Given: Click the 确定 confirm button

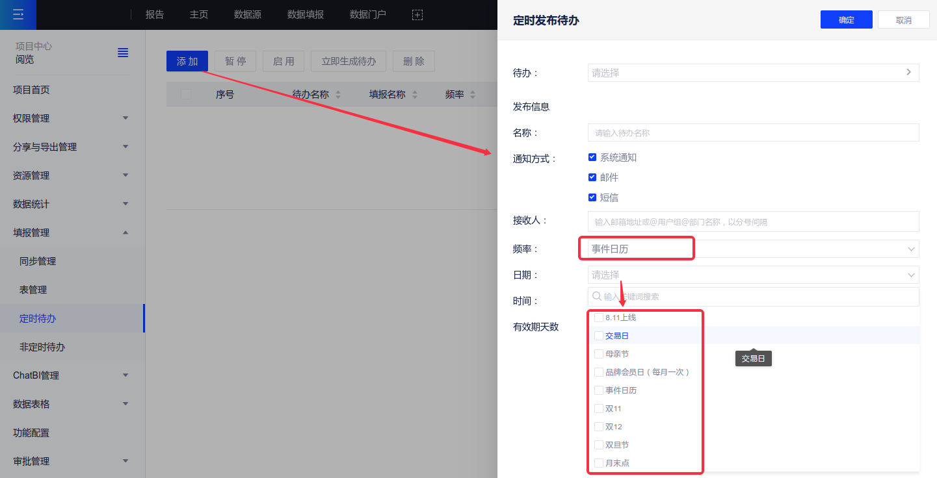Looking at the screenshot, I should tap(846, 20).
